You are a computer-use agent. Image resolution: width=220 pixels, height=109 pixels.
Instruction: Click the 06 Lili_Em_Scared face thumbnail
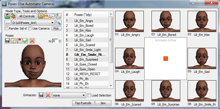pos(129,91)
